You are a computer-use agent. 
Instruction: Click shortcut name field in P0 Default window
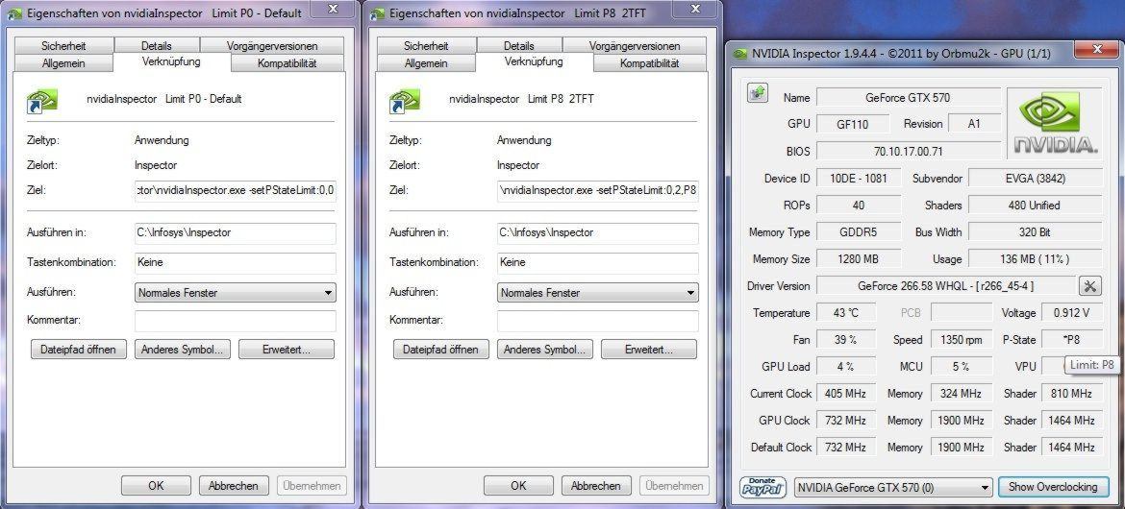pyautogui.click(x=163, y=100)
